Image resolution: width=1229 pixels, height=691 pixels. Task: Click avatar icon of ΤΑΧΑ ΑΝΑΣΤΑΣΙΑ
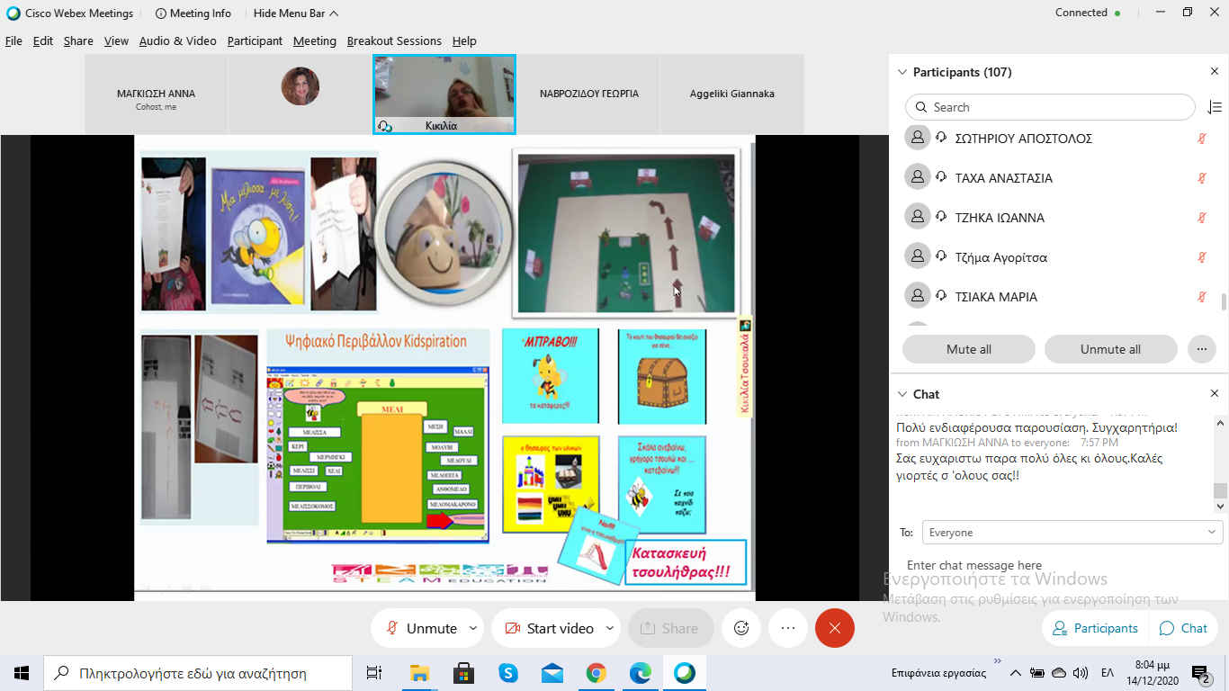pyautogui.click(x=917, y=177)
